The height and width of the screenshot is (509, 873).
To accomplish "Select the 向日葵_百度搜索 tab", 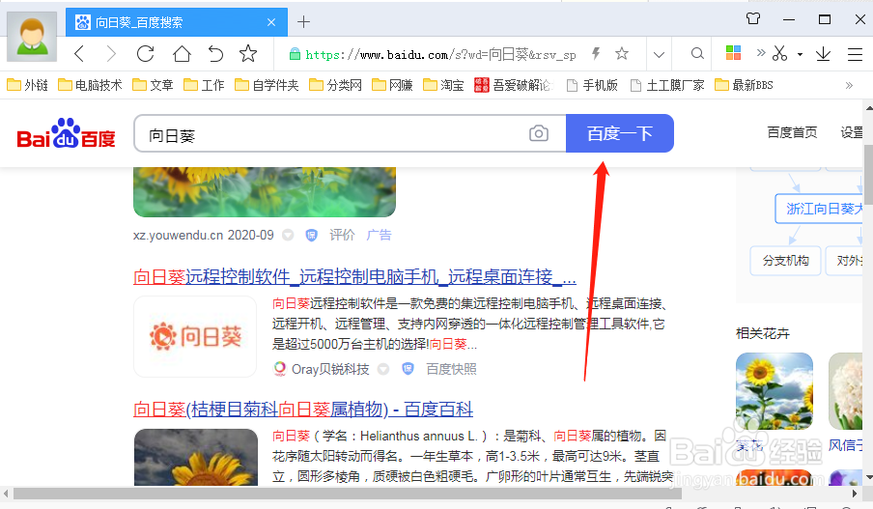I will [x=177, y=22].
